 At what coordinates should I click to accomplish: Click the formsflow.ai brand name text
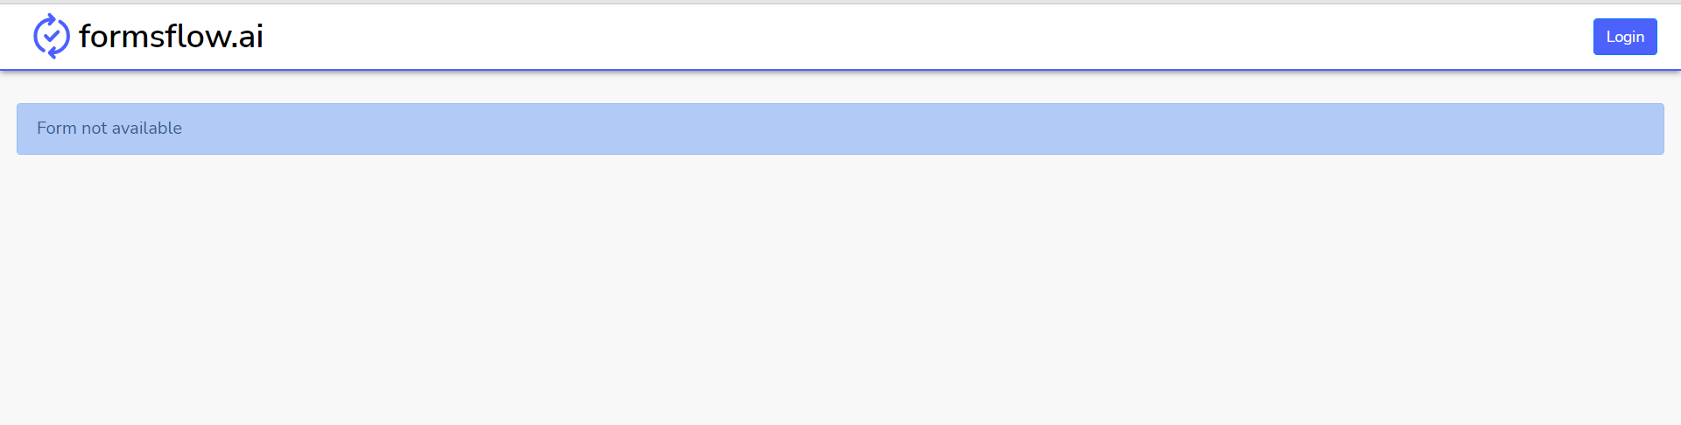(171, 36)
